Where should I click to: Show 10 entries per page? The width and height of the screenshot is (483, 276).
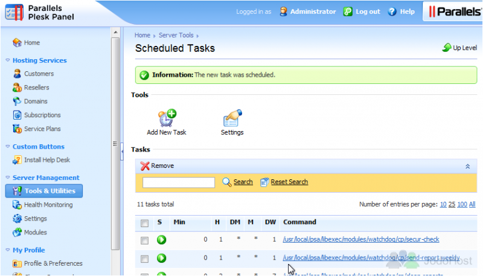point(443,204)
